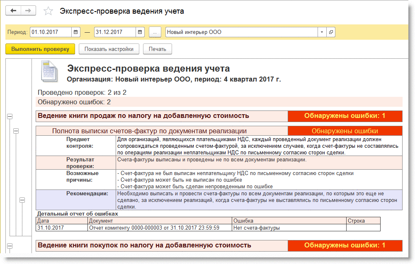Screen dimensions: 415x264
Task: Click the report document icon
Action: pos(49,71)
